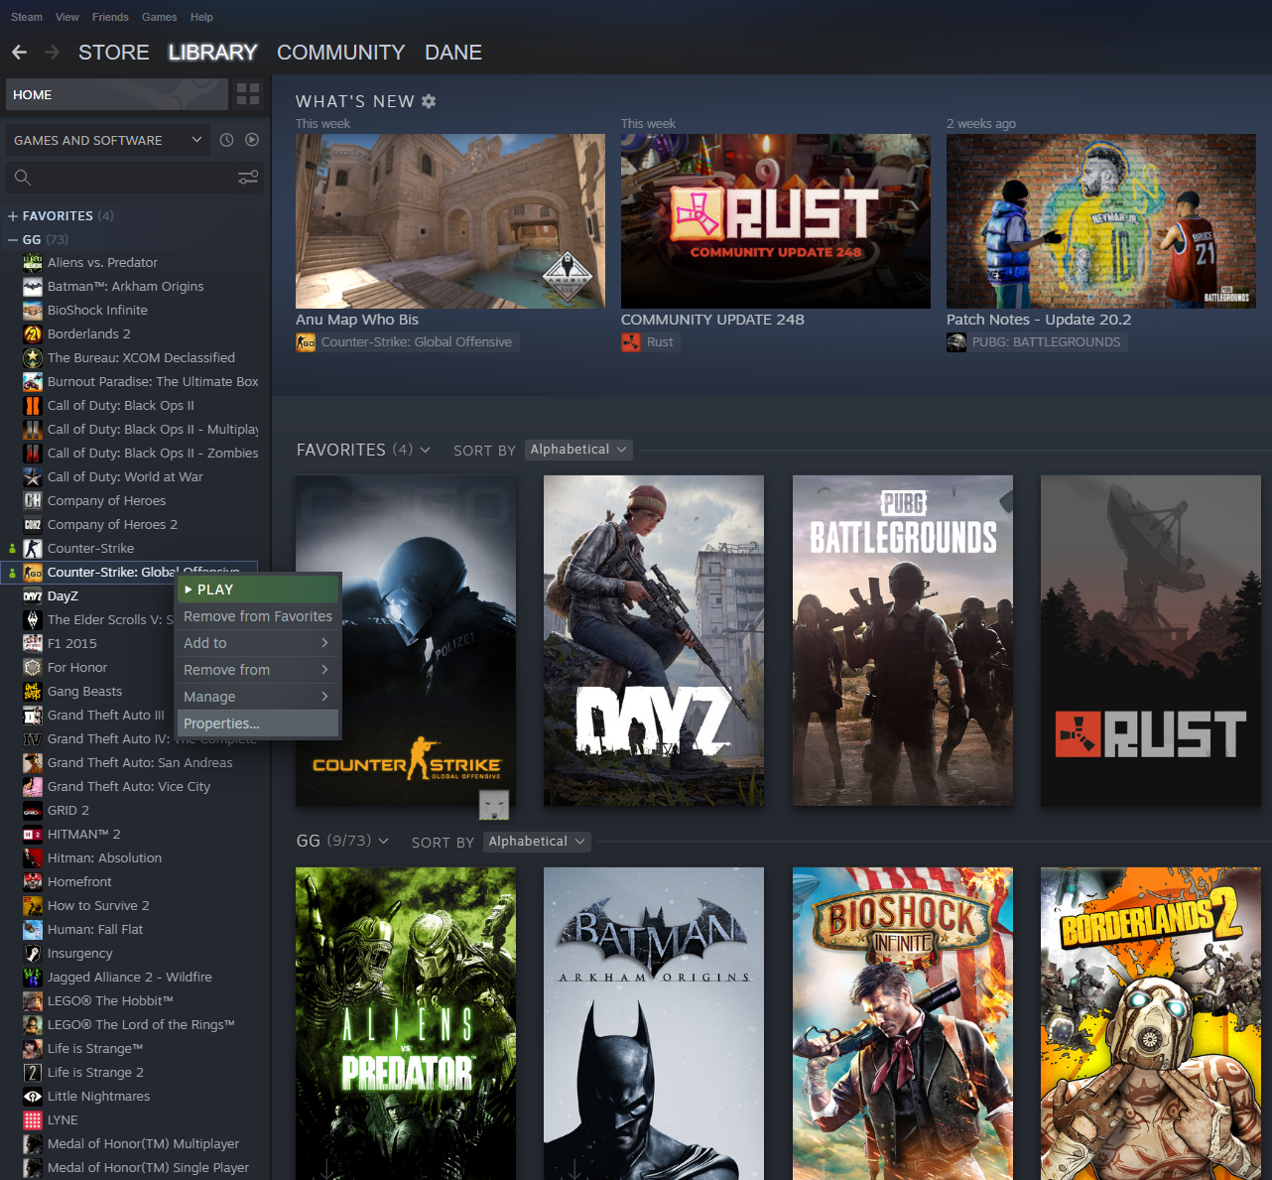The height and width of the screenshot is (1180, 1272).
Task: Toggle show ready-to-play games filter
Action: [x=252, y=140]
